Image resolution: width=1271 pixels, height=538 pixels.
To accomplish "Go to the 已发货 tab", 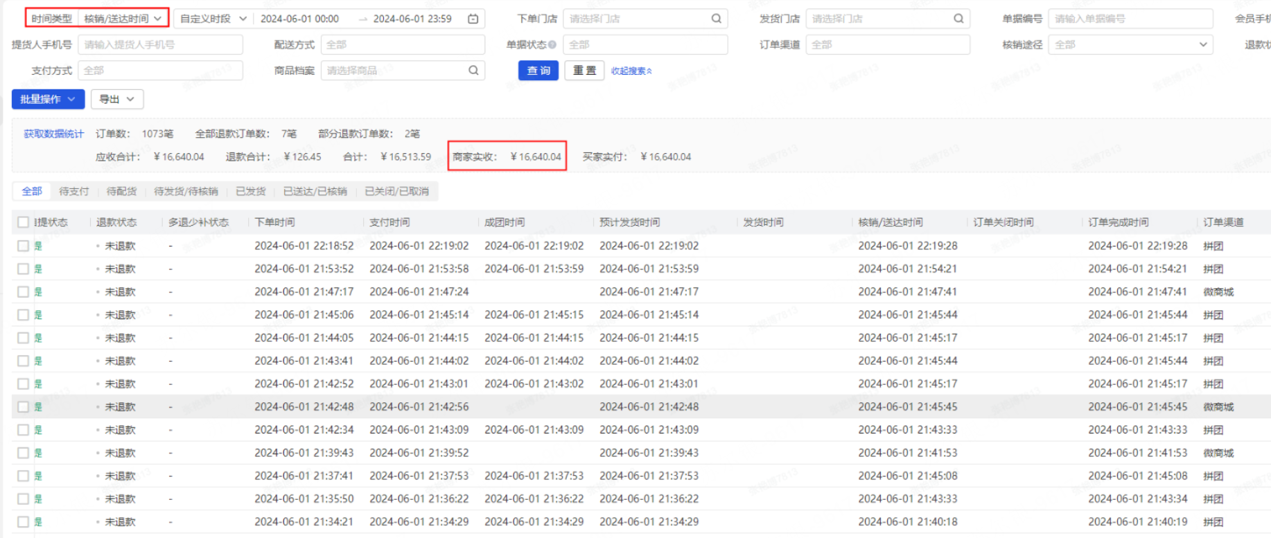I will pos(251,191).
